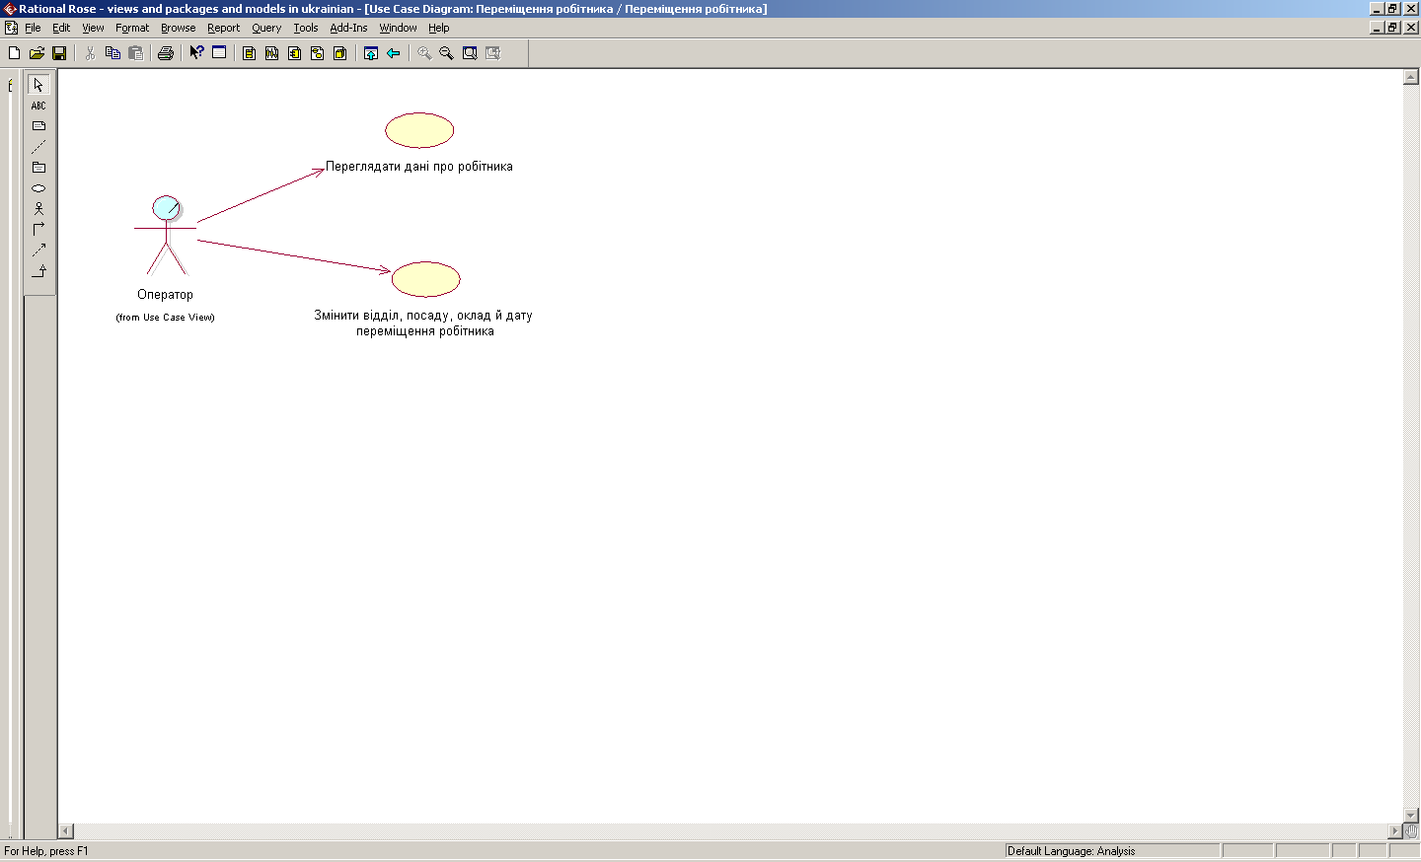The width and height of the screenshot is (1421, 862).
Task: Open the Tools menu
Action: point(306,28)
